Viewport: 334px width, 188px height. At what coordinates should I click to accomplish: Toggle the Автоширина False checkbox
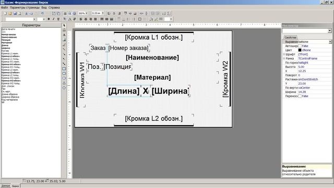pyautogui.click(x=300, y=46)
